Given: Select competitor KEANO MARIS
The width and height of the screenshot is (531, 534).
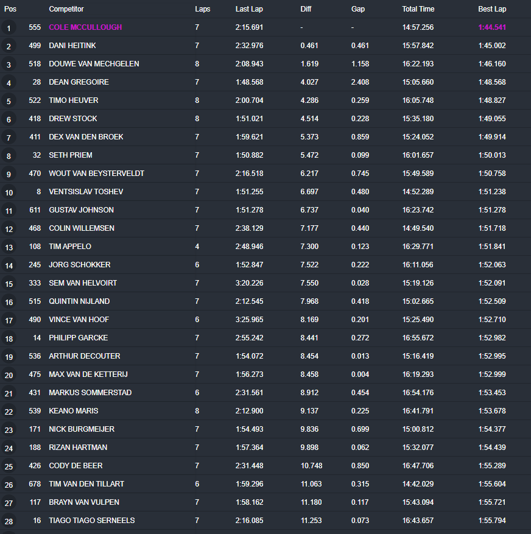Looking at the screenshot, I should pyautogui.click(x=74, y=411).
